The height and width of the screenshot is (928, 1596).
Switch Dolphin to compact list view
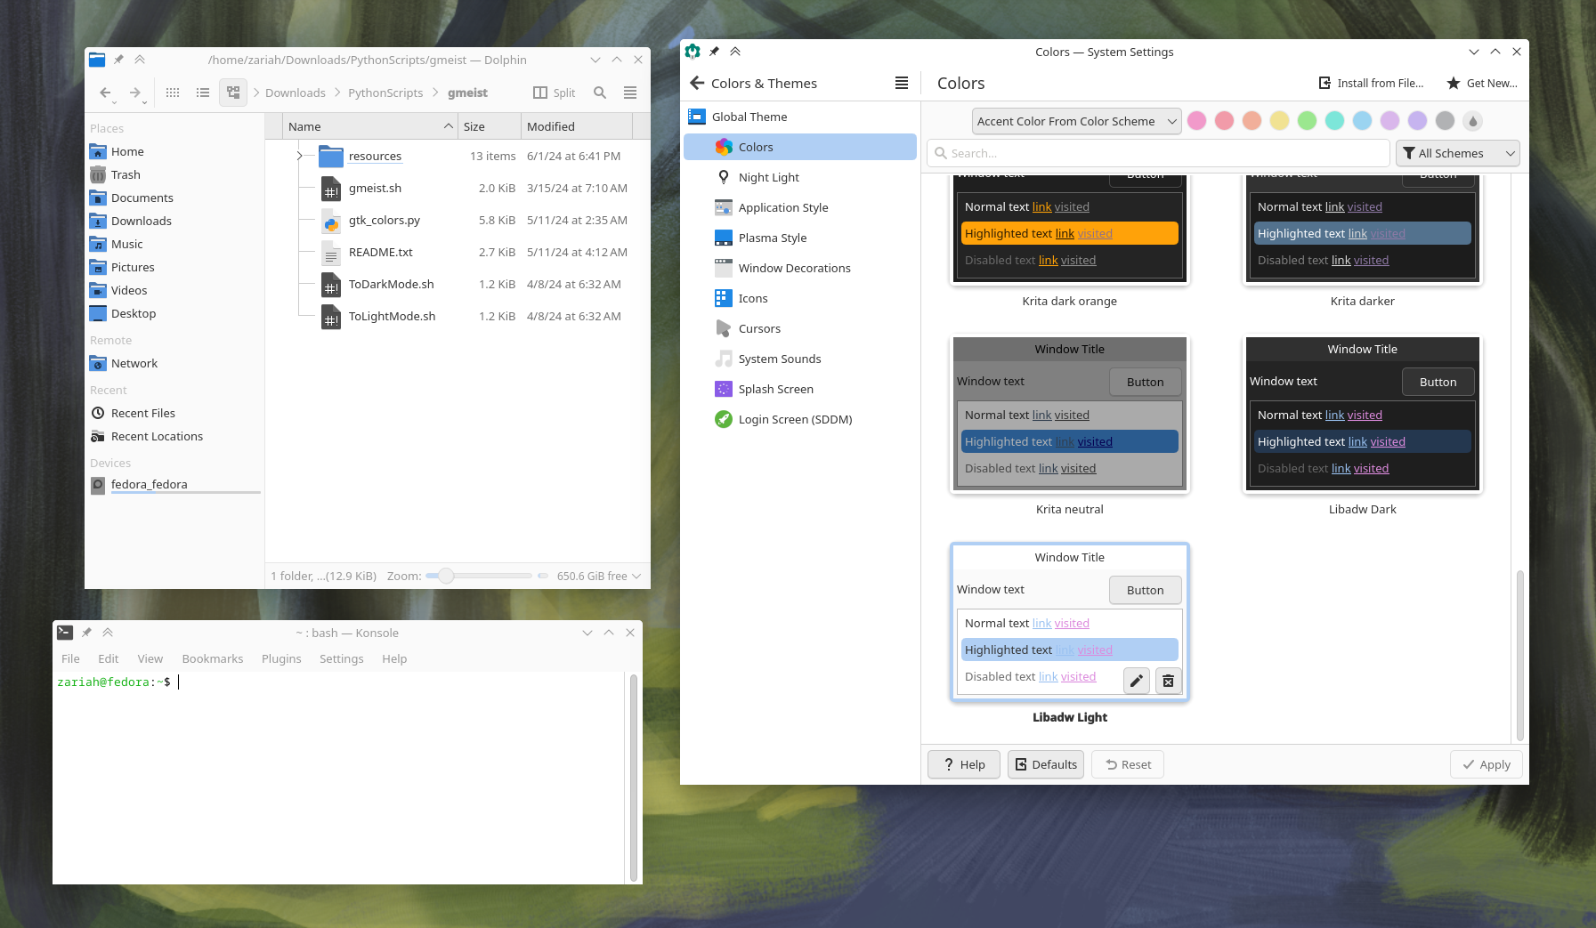coord(203,93)
